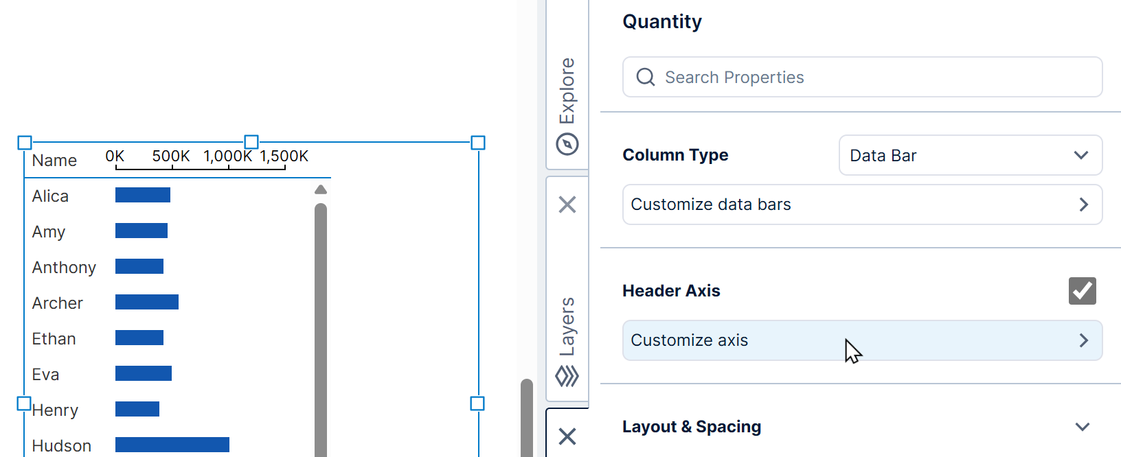Screen dimensions: 1121x457
Task: Click the top-right resize handle of the table
Action: pos(478,143)
